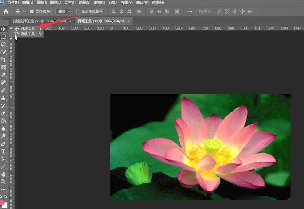Click align left edges icon

pos(114,12)
